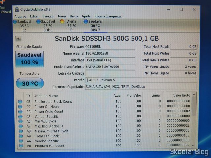The width and height of the screenshot is (211, 158).
Task: Click the Total Host Writes value box
Action: pos(184,53)
